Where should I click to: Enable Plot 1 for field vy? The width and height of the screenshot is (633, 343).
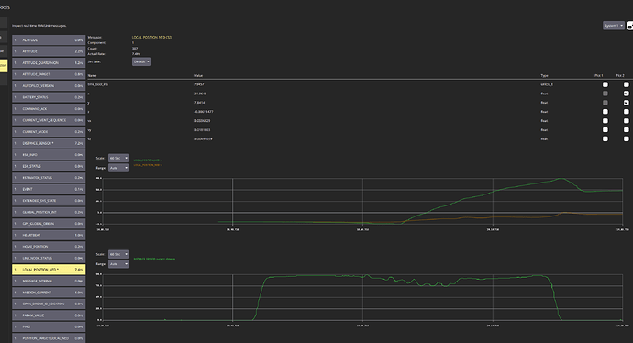click(x=605, y=129)
